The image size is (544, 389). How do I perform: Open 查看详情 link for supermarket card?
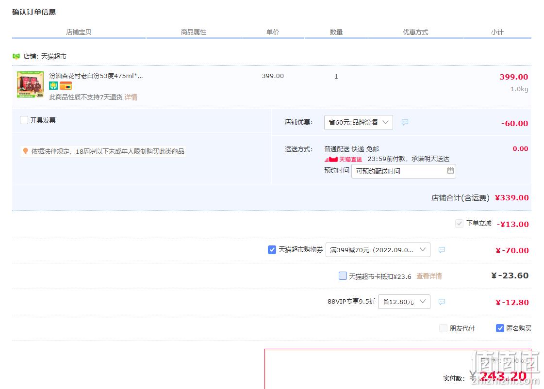[429, 276]
